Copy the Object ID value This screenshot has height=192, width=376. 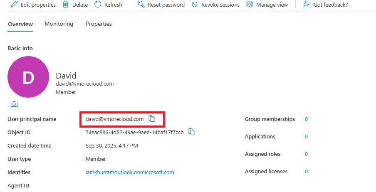coord(191,132)
